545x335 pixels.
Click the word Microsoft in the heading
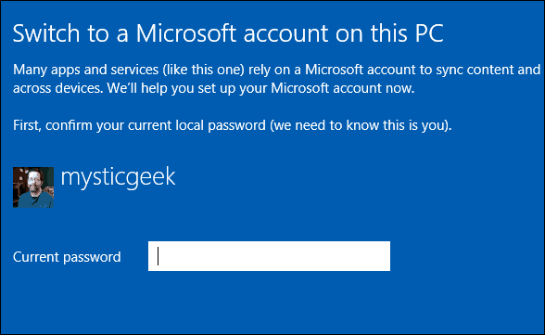pos(186,33)
